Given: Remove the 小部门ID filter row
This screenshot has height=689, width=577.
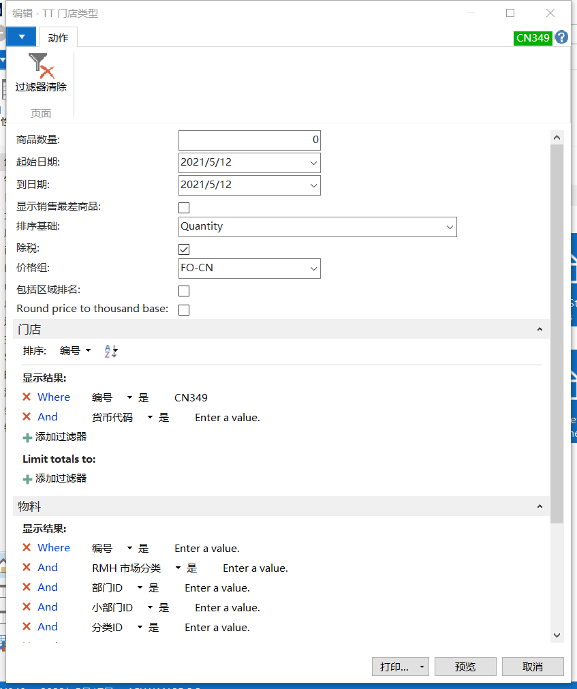Looking at the screenshot, I should pos(27,607).
